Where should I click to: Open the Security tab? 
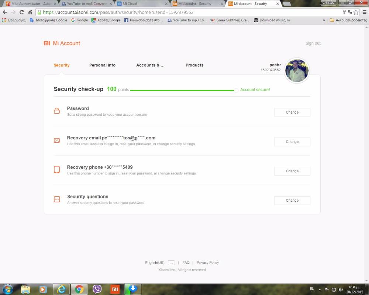click(62, 65)
